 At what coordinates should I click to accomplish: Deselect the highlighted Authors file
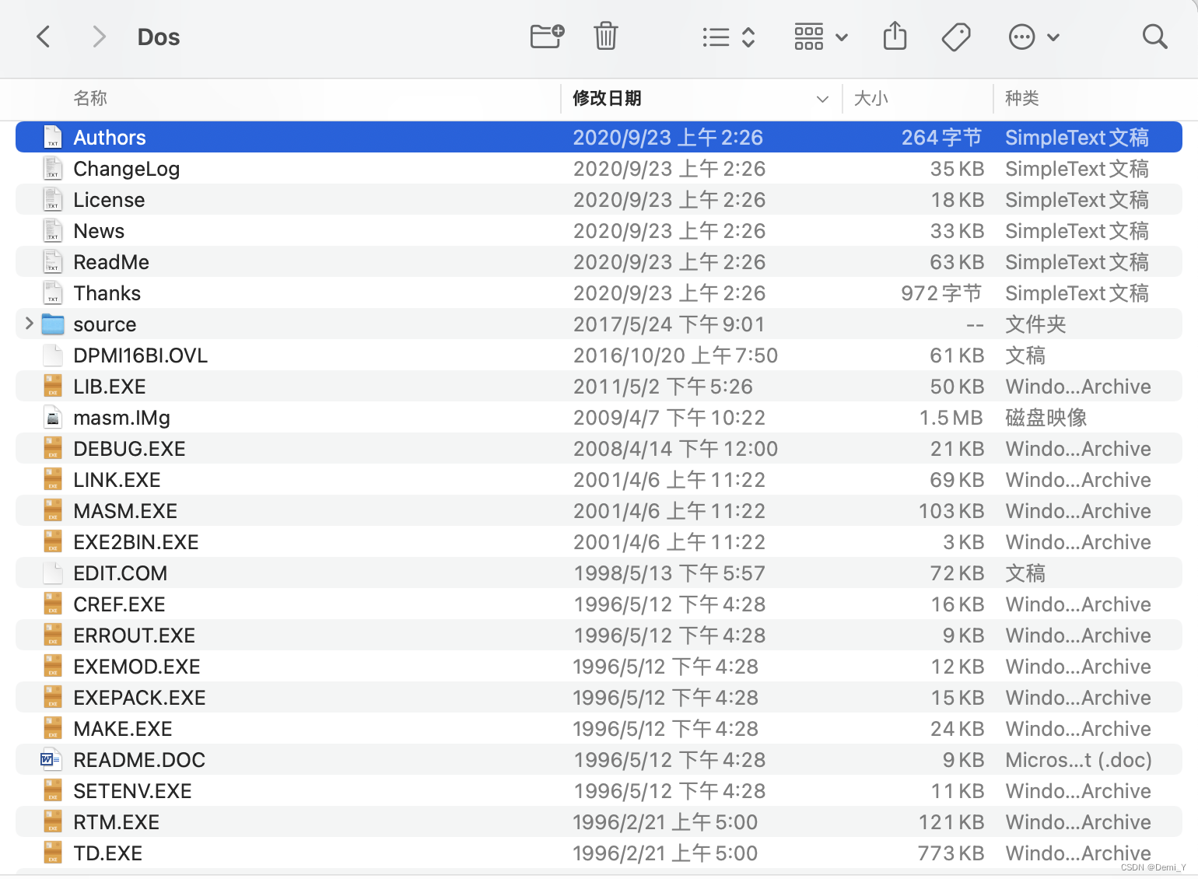click(x=109, y=137)
